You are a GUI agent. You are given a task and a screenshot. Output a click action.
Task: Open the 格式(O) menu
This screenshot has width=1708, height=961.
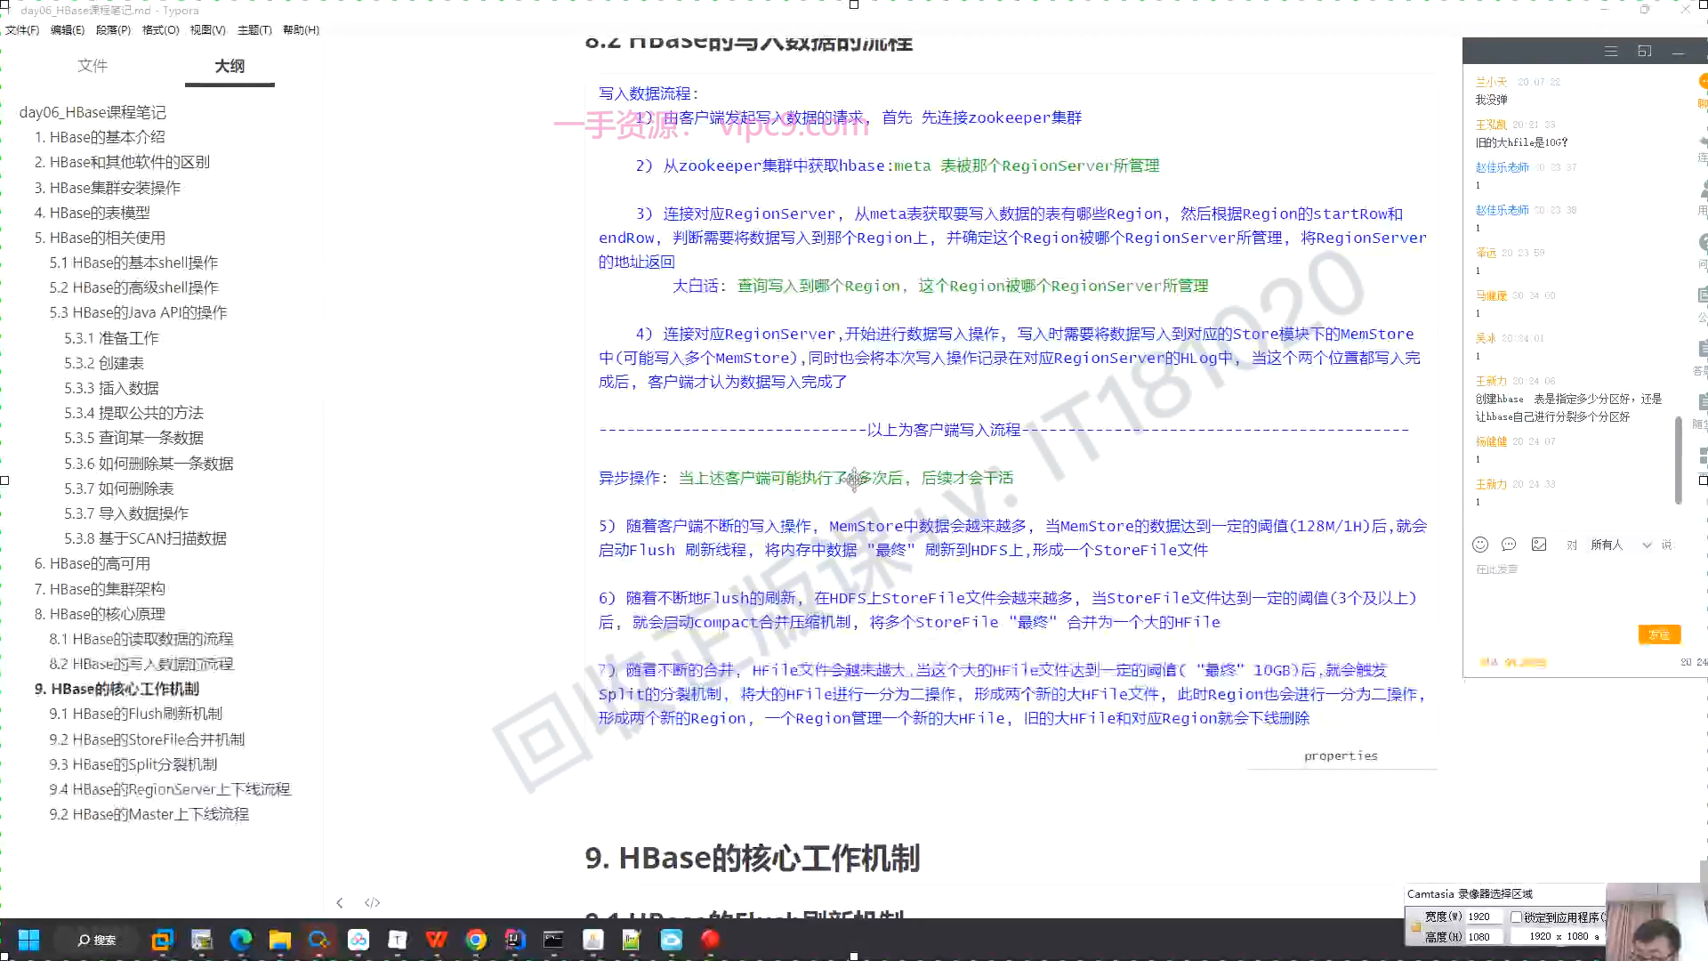160,29
